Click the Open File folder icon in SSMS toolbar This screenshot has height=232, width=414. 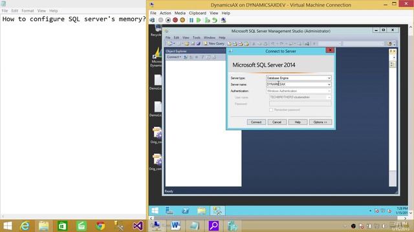click(x=187, y=44)
